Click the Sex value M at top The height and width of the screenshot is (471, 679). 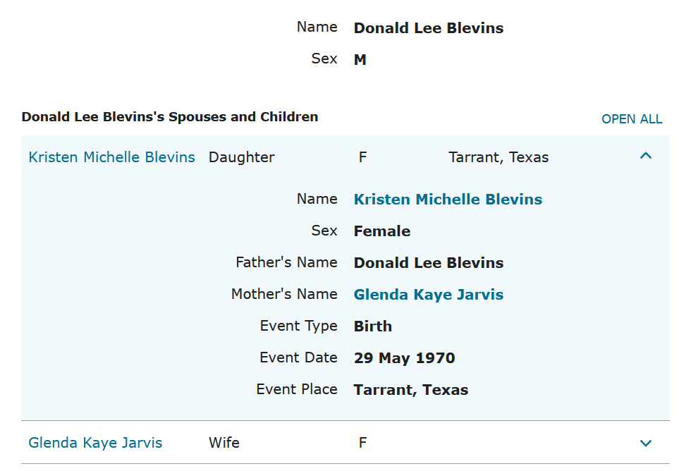coord(360,60)
